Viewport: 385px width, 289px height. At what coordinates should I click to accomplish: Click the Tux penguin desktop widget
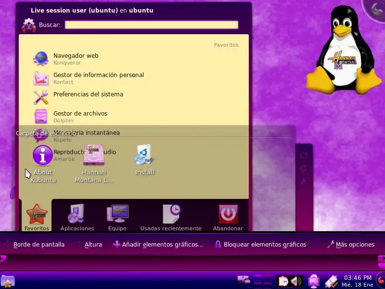(x=344, y=50)
